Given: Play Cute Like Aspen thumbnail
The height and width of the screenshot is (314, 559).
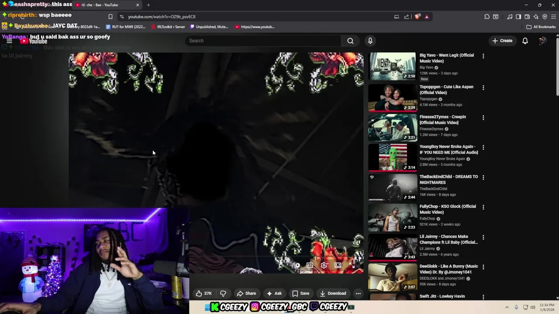Looking at the screenshot, I should (393, 98).
